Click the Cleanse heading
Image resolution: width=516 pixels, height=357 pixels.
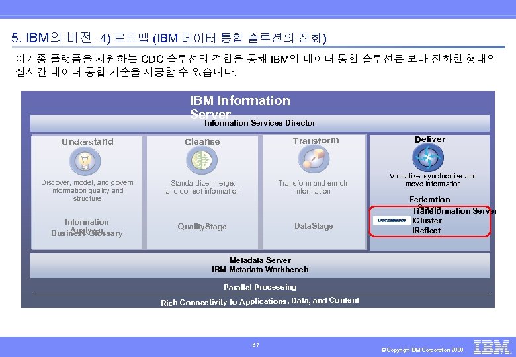click(202, 141)
